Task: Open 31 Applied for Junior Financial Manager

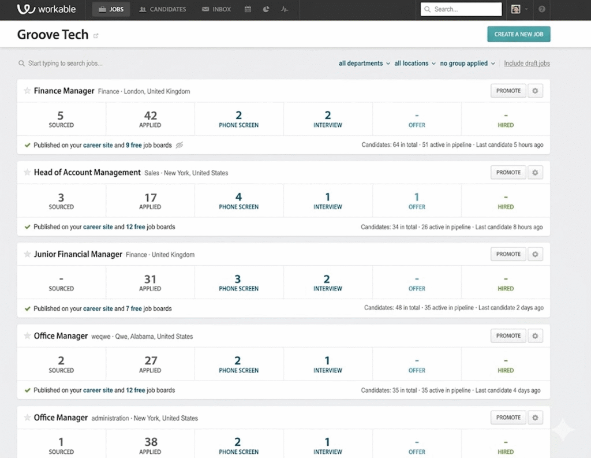Action: click(150, 282)
